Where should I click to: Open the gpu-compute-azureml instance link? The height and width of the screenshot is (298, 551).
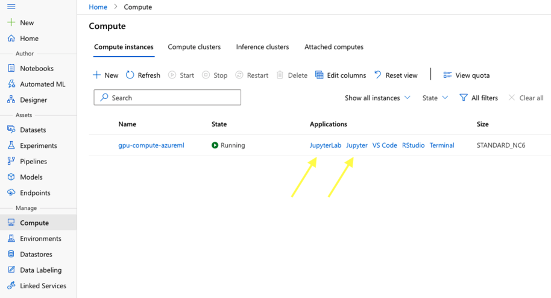click(151, 145)
